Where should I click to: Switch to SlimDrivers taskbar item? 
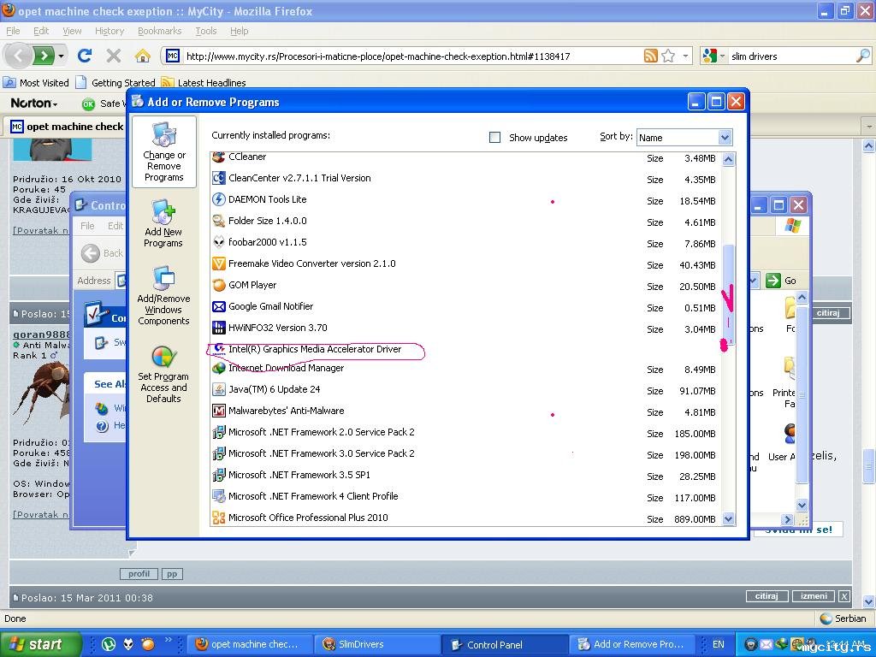pos(376,644)
